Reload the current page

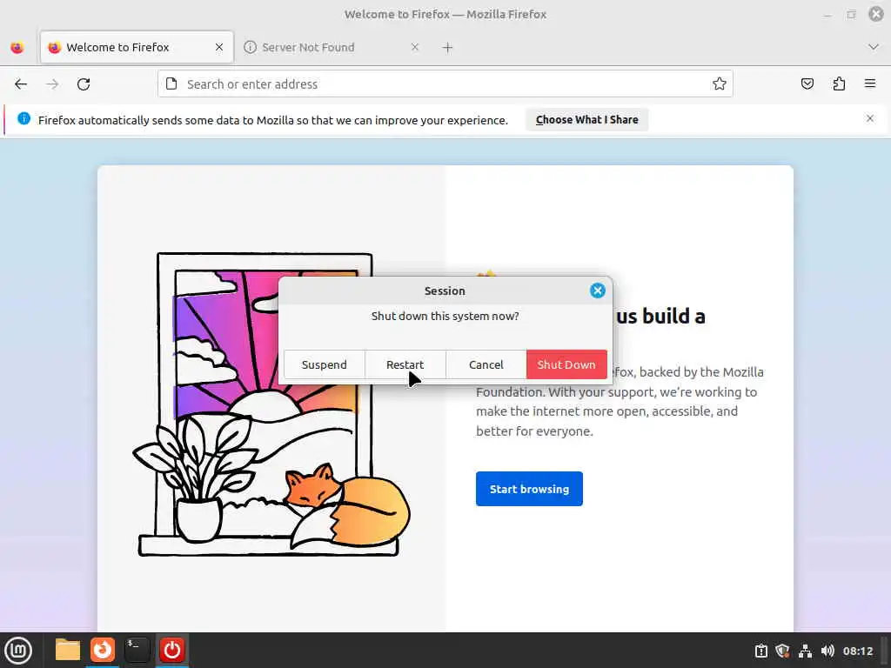click(x=84, y=84)
